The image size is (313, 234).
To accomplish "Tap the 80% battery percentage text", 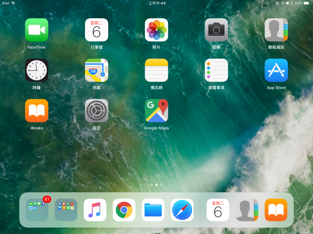I will 298,3.
